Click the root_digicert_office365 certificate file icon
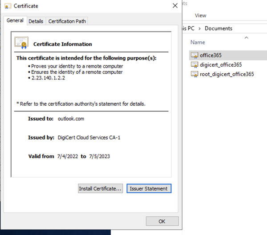The width and height of the screenshot is (267, 235). (x=194, y=74)
